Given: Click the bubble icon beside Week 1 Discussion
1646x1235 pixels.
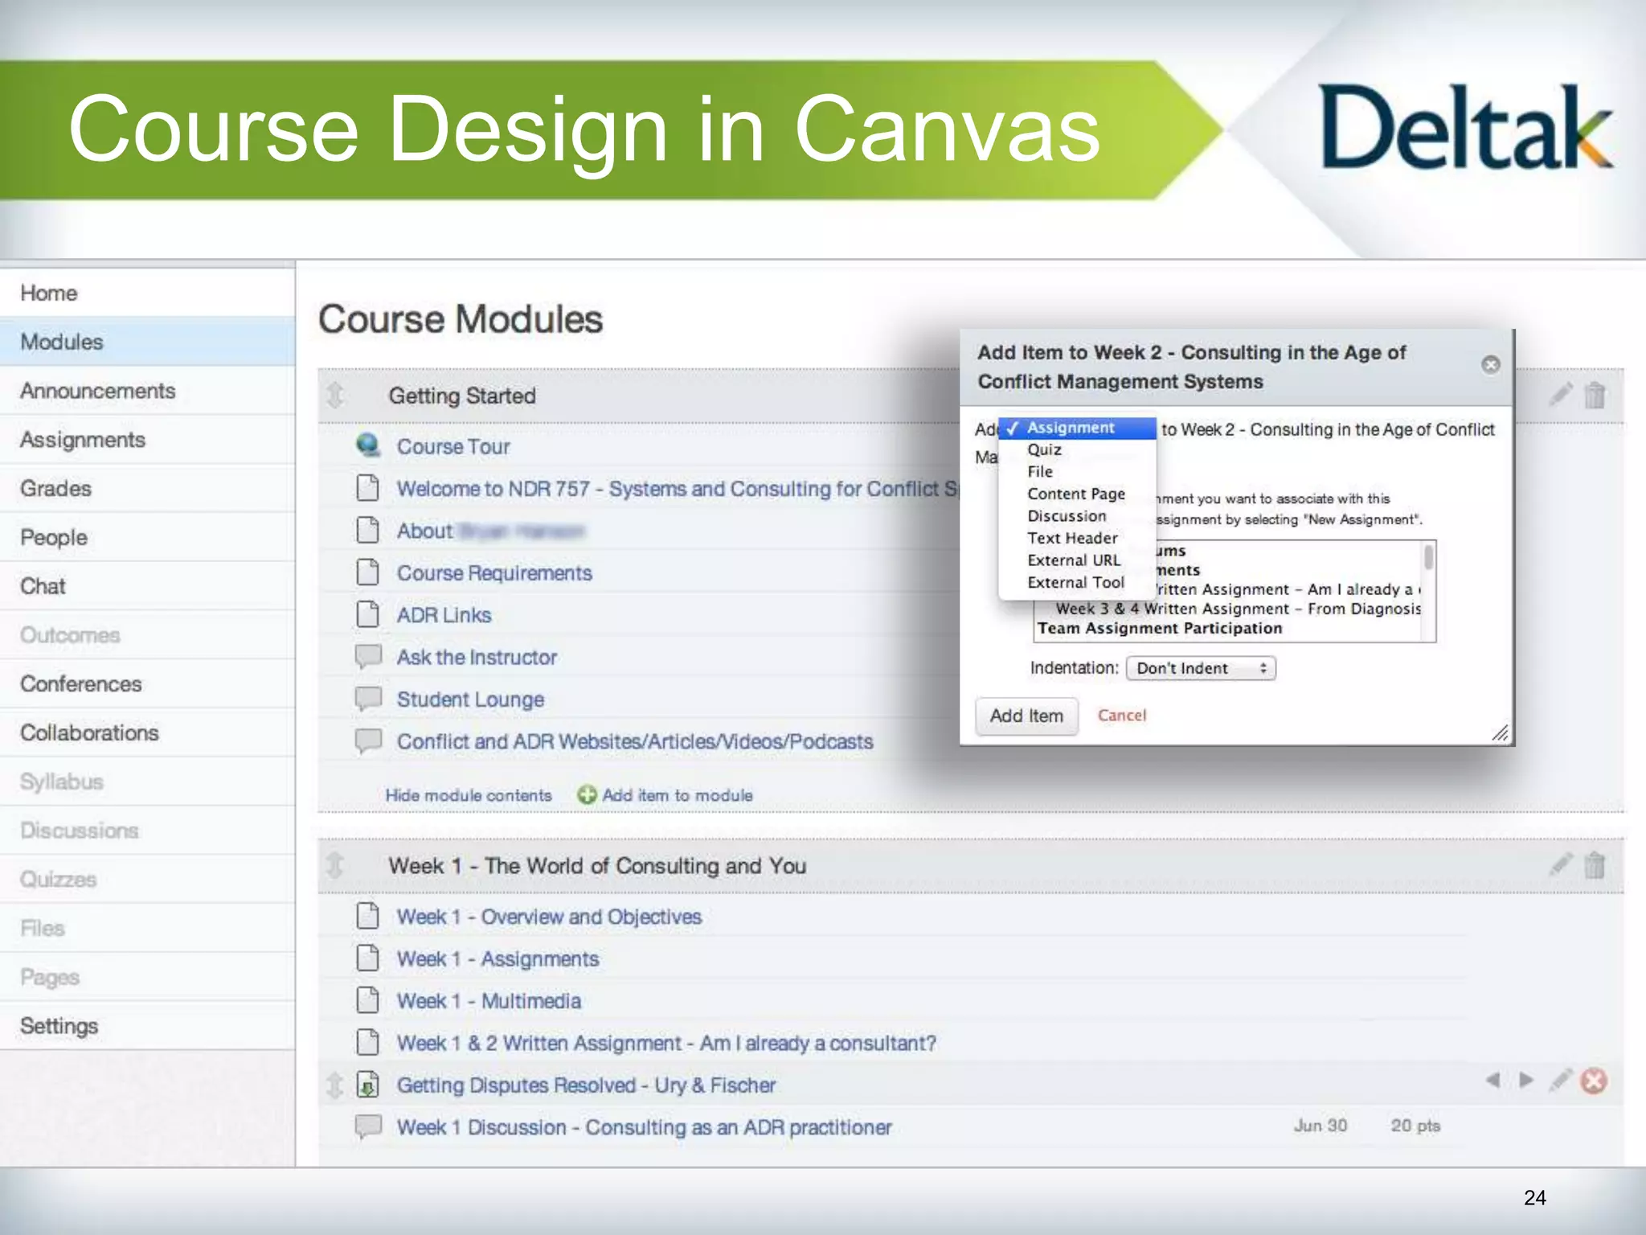Looking at the screenshot, I should (x=368, y=1126).
